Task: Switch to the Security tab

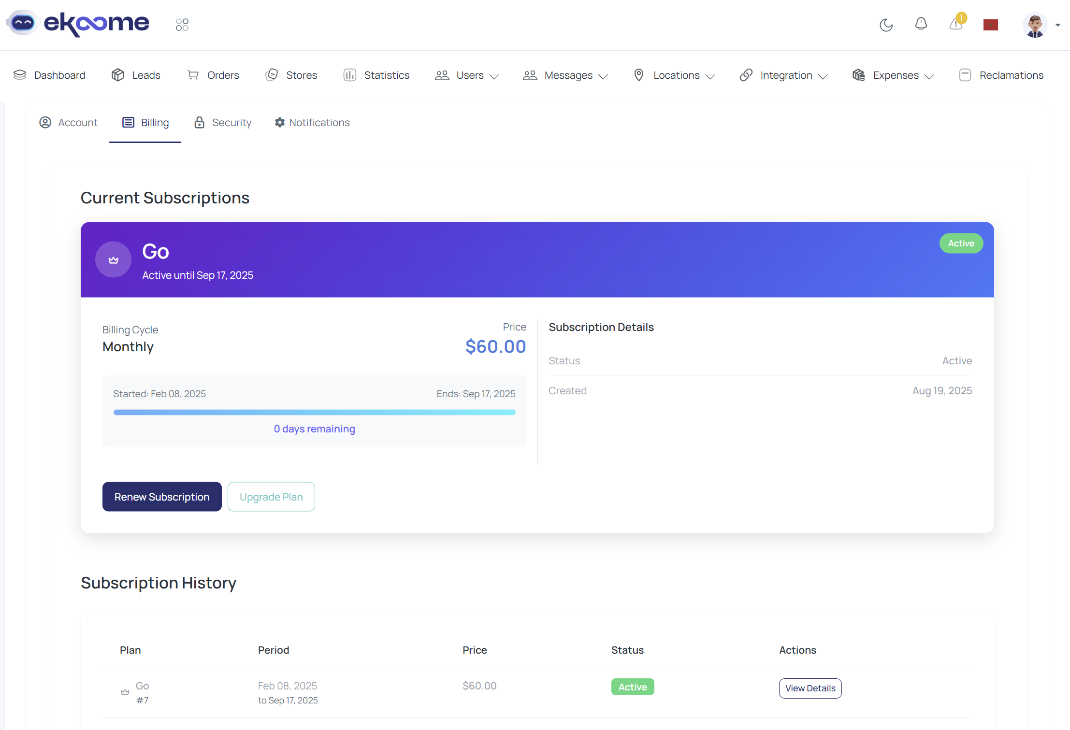Action: click(x=222, y=122)
